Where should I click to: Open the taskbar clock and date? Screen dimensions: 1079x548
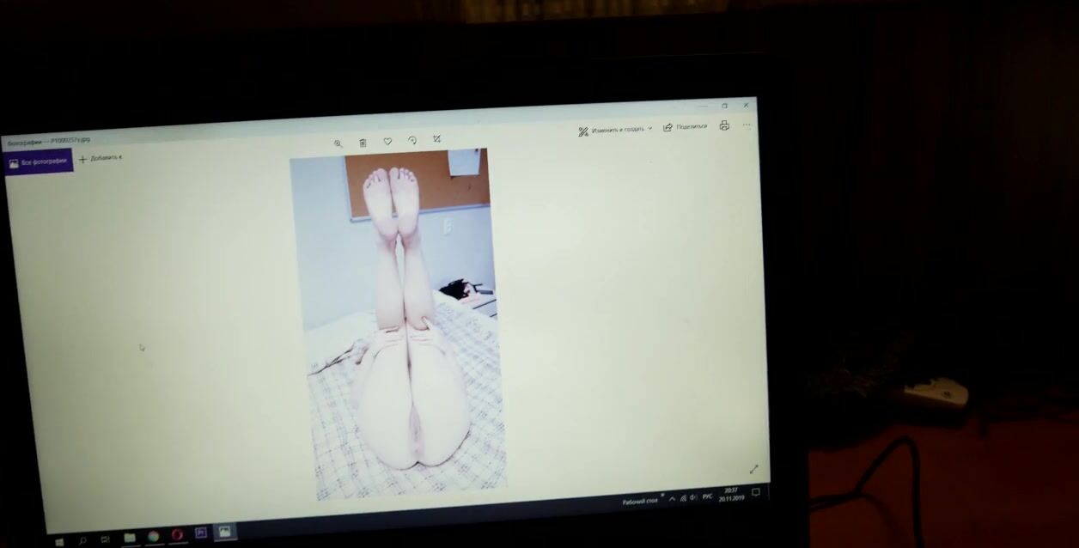730,494
